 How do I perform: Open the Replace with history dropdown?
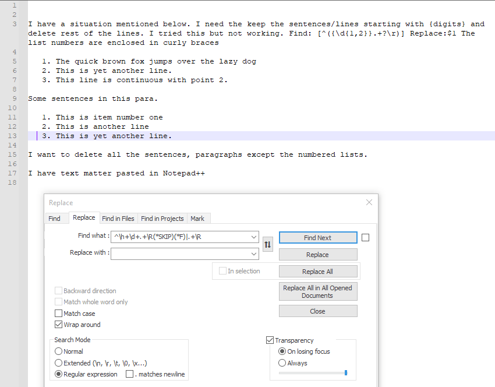(x=253, y=254)
